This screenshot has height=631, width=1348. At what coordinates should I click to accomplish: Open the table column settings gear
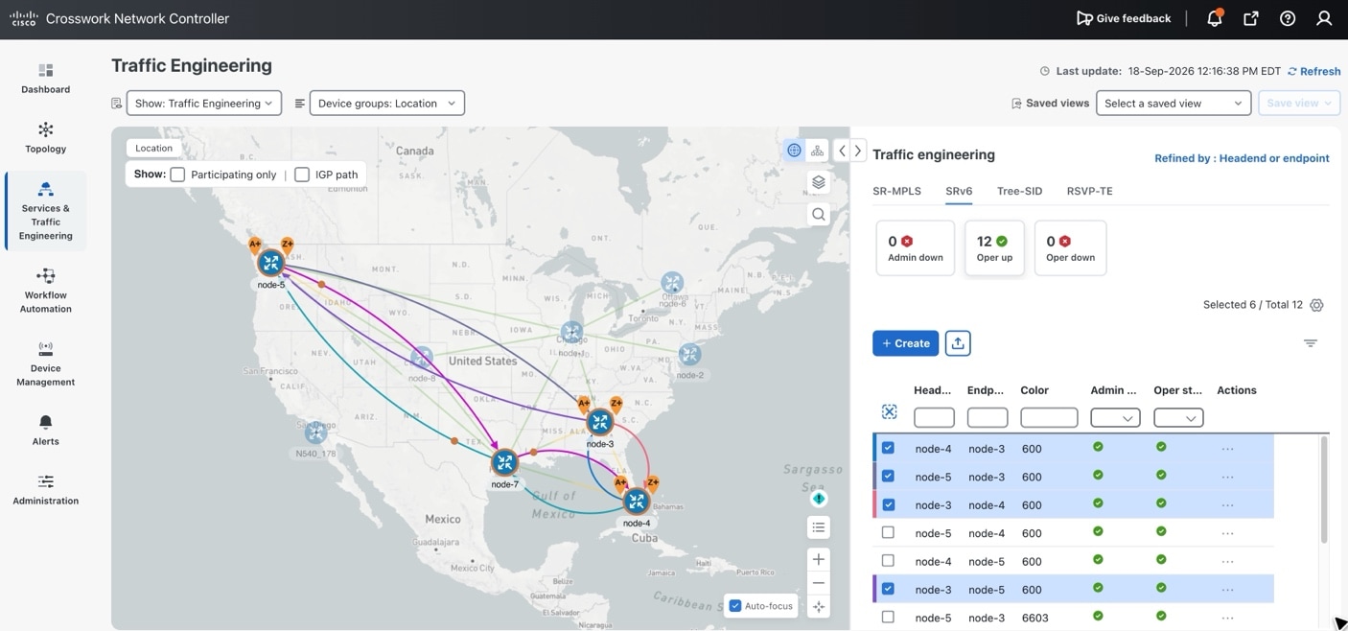click(1316, 305)
